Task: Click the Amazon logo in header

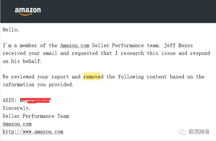Action: (28, 11)
